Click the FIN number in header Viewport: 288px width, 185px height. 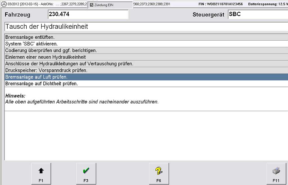[220, 4]
